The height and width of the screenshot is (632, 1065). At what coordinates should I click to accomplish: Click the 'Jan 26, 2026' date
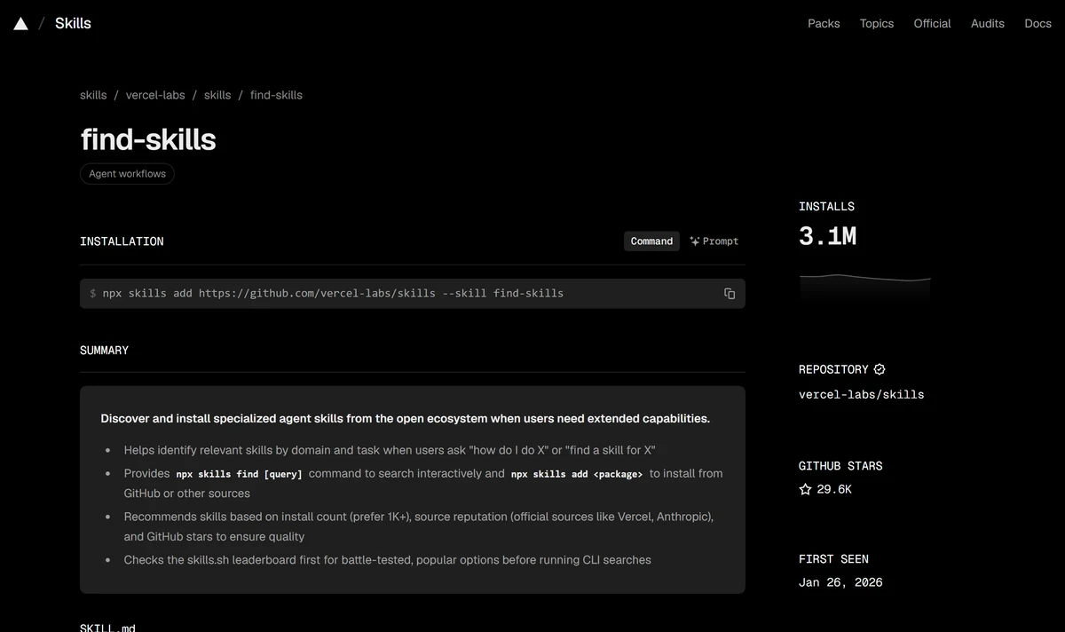pyautogui.click(x=840, y=582)
